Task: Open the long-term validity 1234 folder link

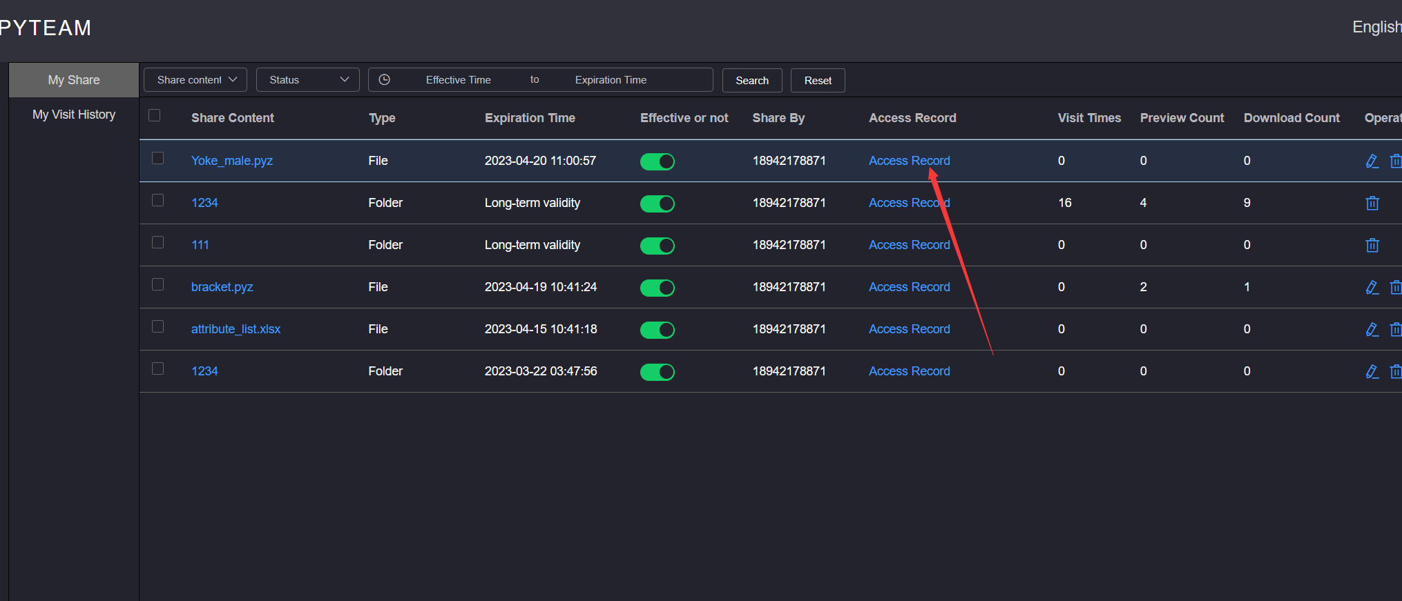Action: (x=204, y=203)
